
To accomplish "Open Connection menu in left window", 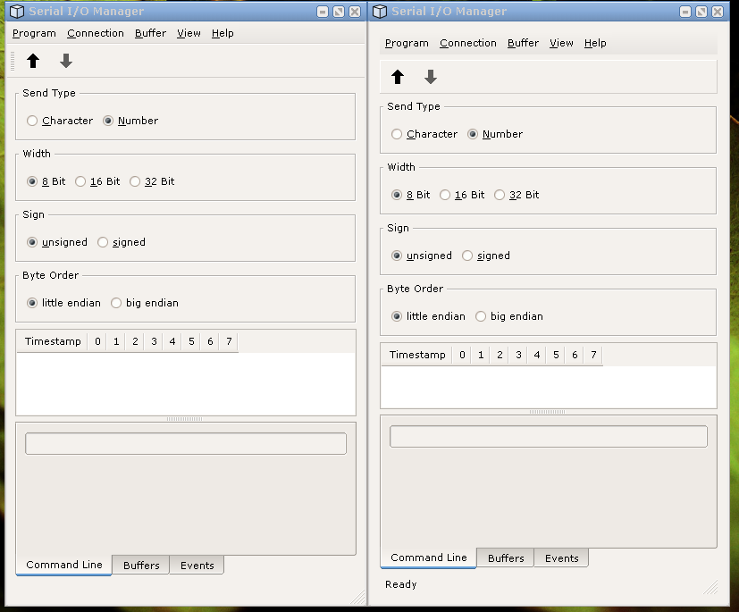I will click(96, 33).
